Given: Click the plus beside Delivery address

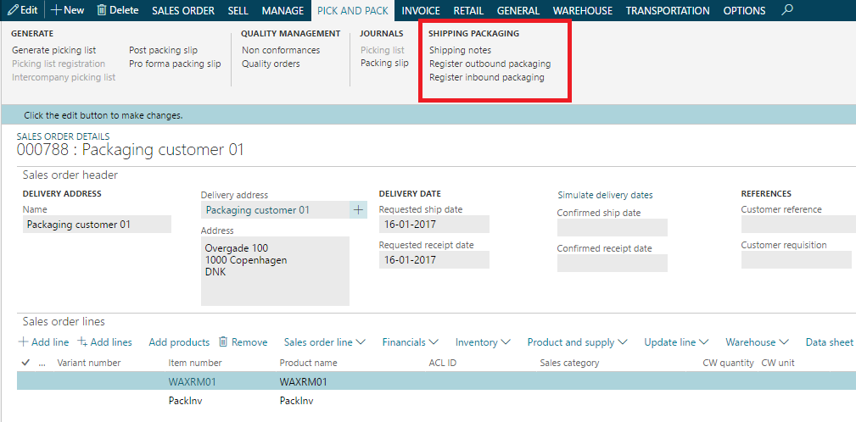Looking at the screenshot, I should click(358, 210).
